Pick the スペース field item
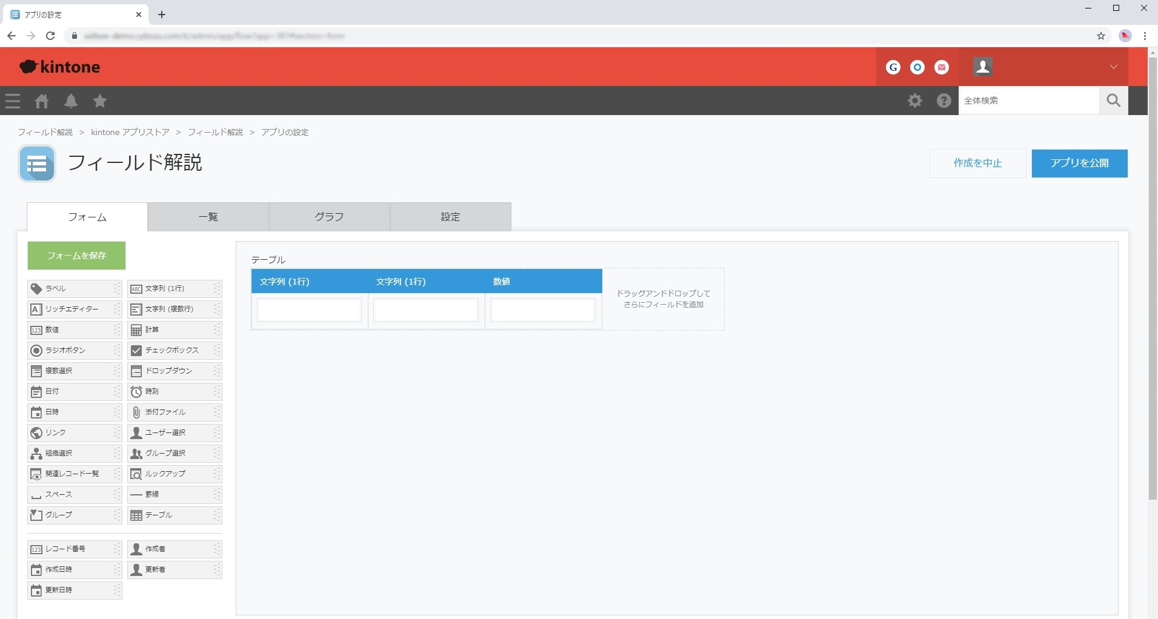The image size is (1158, 619). 75,495
